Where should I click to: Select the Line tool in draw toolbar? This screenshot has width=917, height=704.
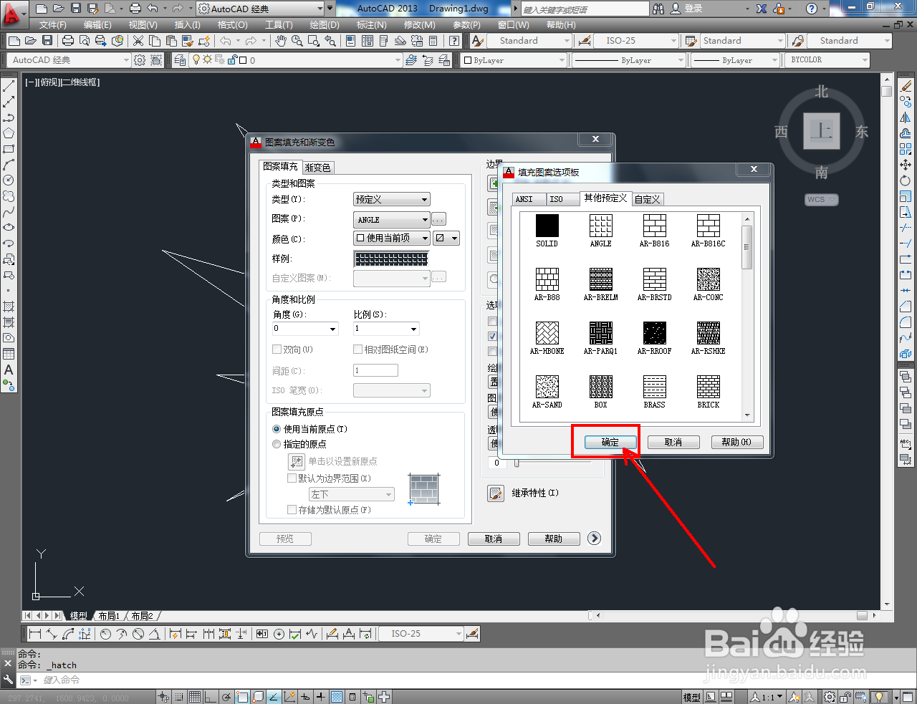9,86
